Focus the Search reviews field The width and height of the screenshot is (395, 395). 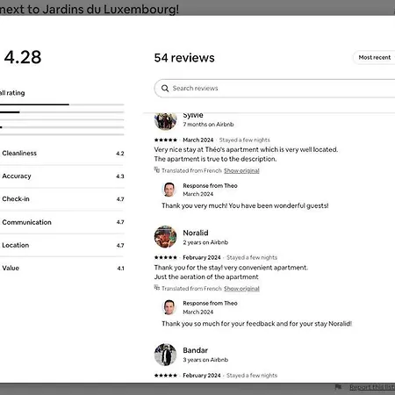275,88
